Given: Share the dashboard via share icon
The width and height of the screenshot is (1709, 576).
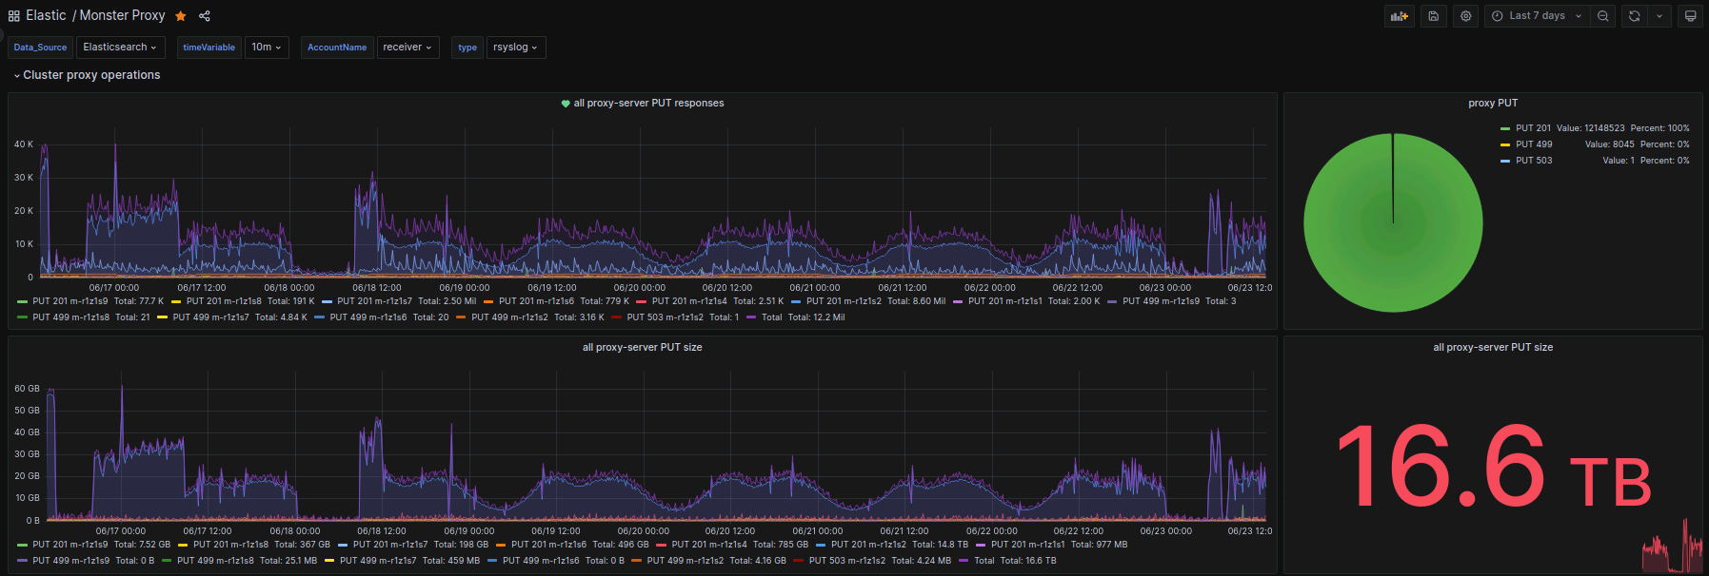Looking at the screenshot, I should (205, 16).
